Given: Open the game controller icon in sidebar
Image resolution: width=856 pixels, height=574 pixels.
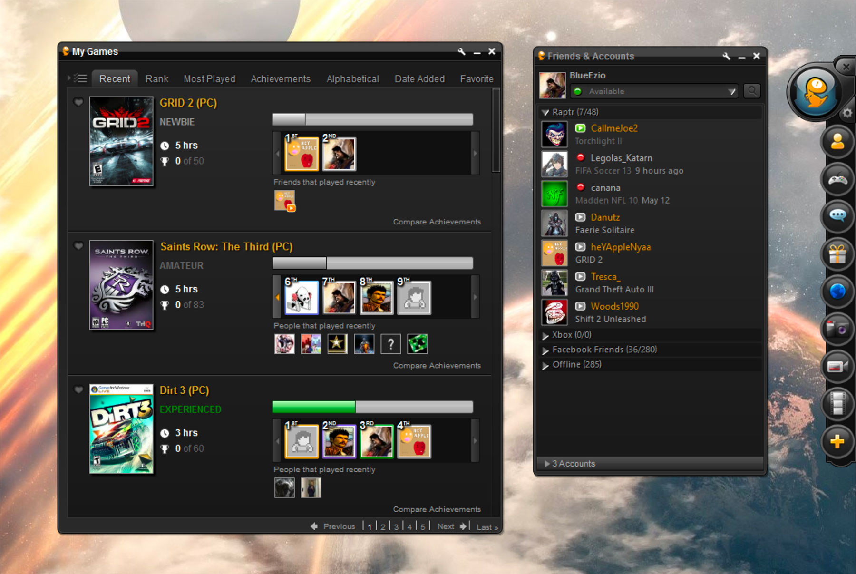Looking at the screenshot, I should pos(837,179).
